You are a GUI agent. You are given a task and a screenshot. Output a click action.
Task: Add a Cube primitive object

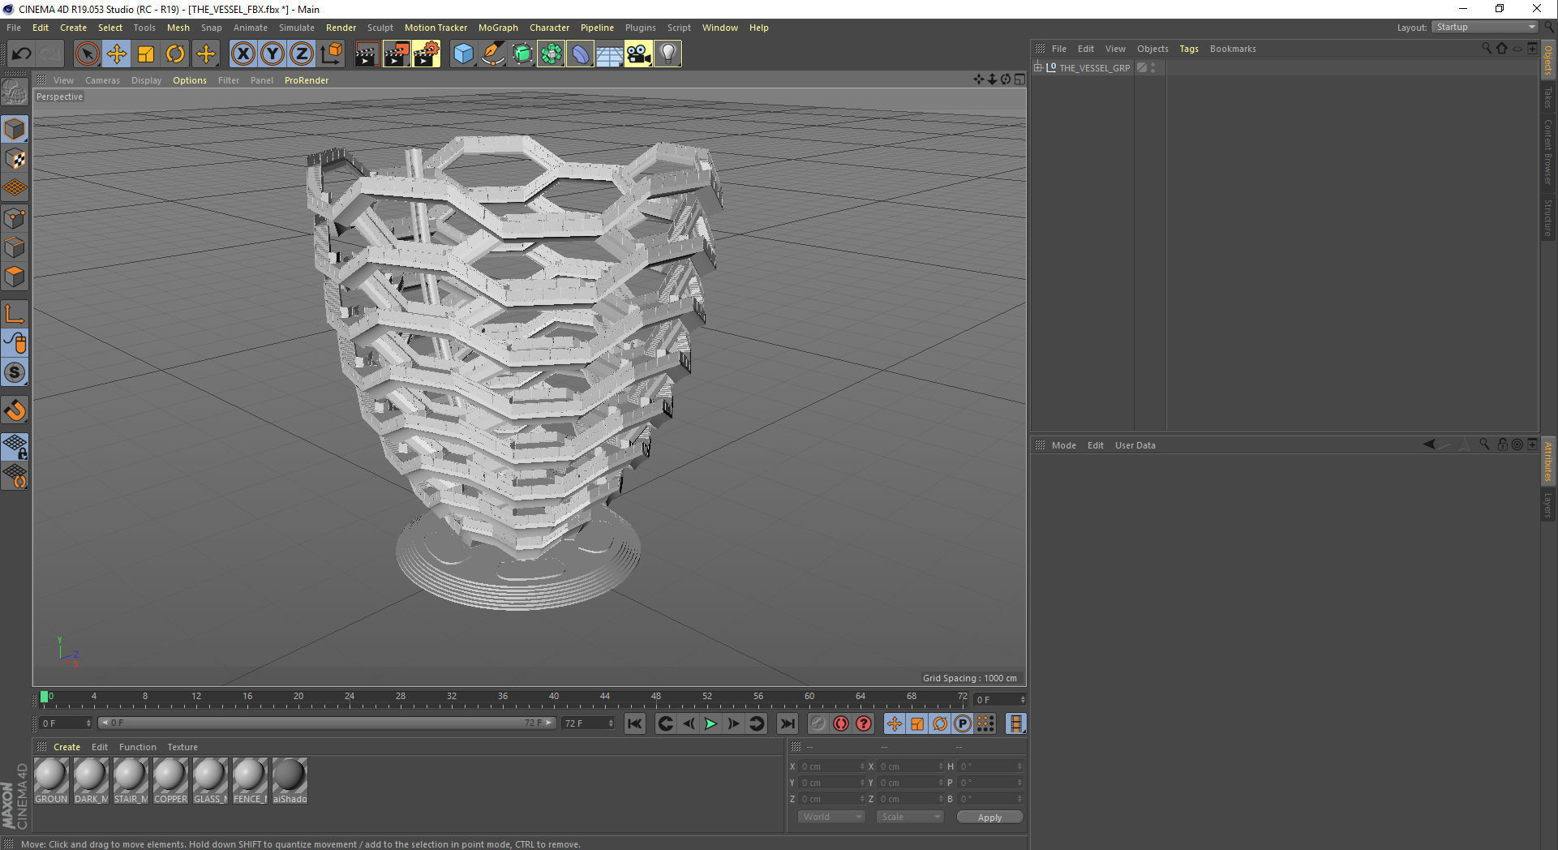tap(463, 54)
